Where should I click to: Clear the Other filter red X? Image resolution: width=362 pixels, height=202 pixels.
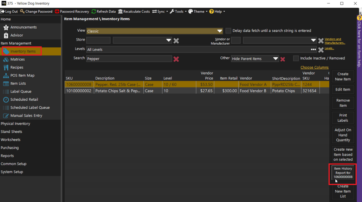tap(283, 59)
